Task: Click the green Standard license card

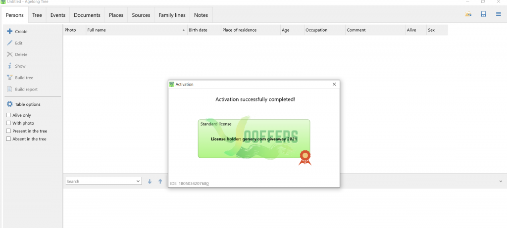Action: (x=254, y=138)
